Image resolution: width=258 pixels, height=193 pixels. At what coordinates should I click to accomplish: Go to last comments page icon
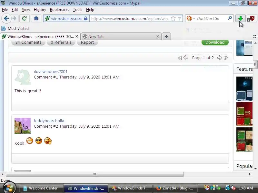click(x=226, y=58)
